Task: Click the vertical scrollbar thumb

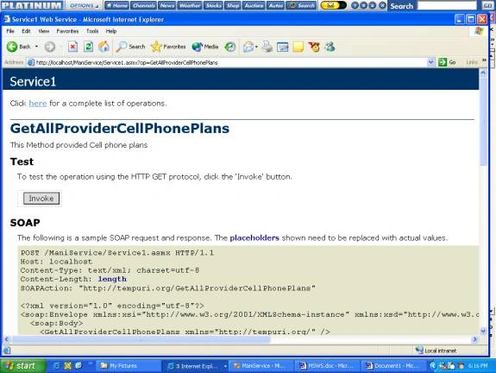Action: pos(483,121)
